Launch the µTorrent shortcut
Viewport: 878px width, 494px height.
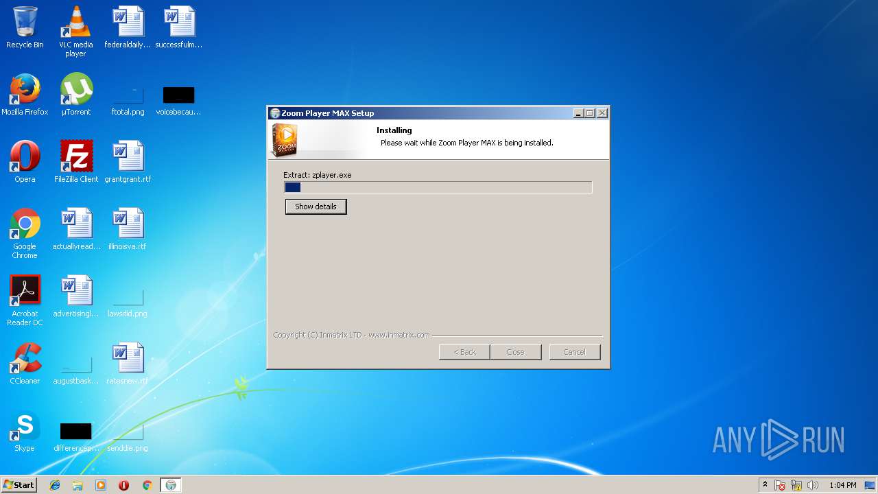point(75,95)
